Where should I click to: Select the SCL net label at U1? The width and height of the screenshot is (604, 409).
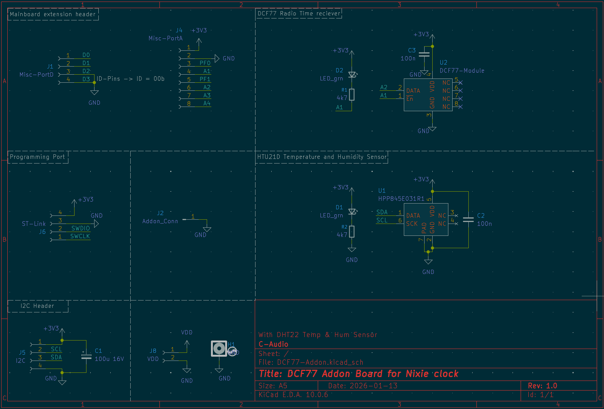pyautogui.click(x=382, y=220)
